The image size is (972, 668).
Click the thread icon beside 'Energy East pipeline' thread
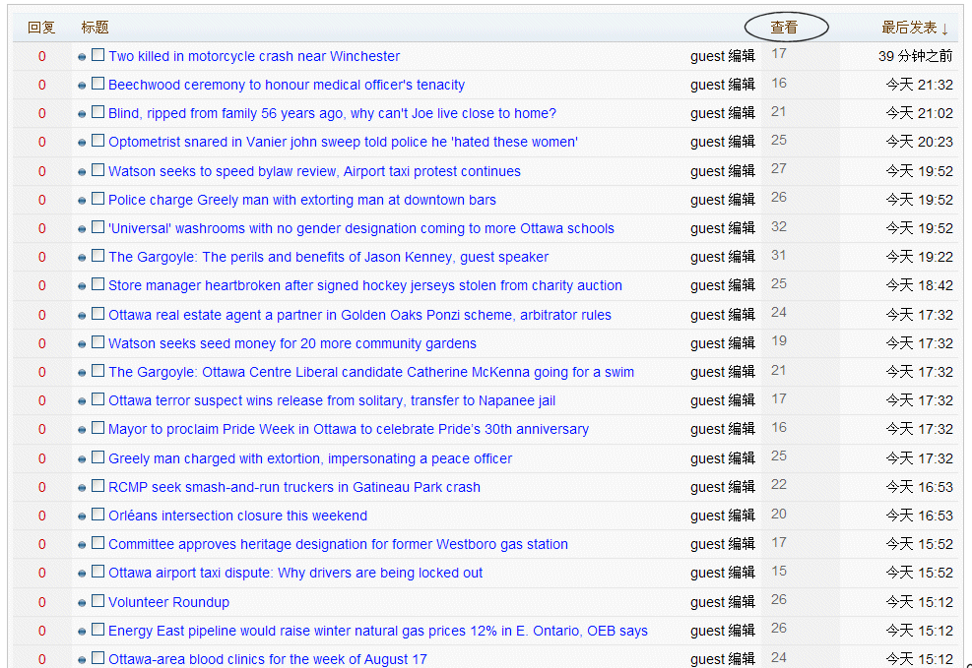(x=82, y=632)
